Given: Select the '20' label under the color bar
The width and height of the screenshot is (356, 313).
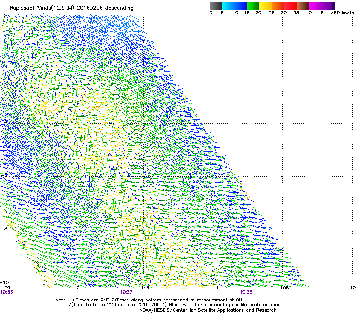Looking at the screenshot, I should click(x=258, y=13).
